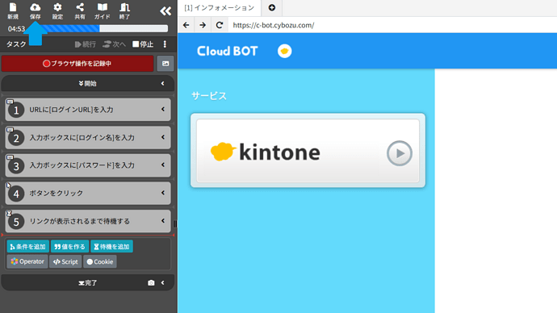Create a new task with 新規 icon

point(13,10)
